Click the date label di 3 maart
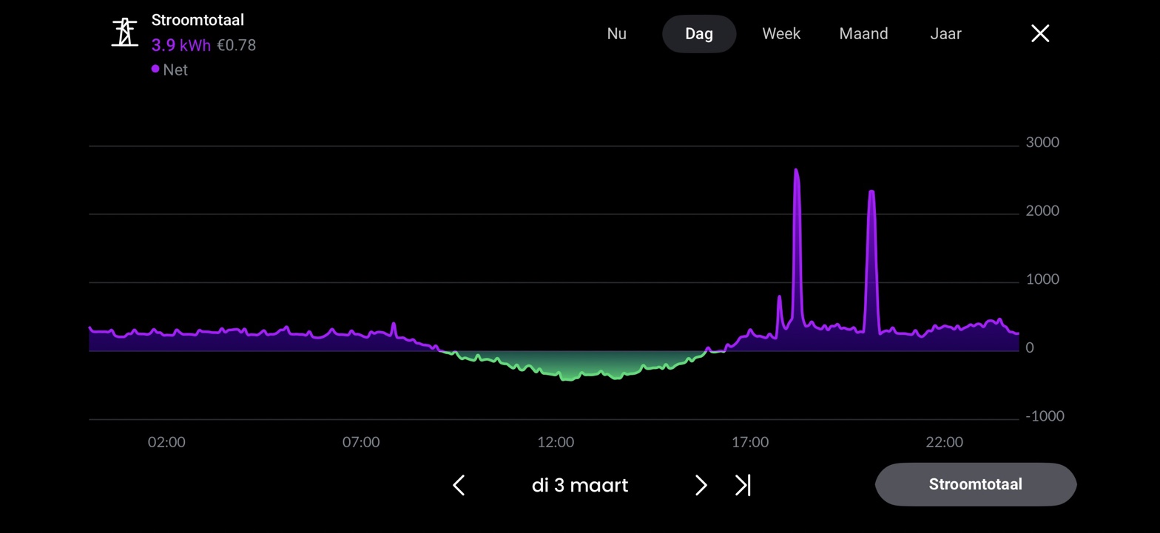 click(x=579, y=486)
